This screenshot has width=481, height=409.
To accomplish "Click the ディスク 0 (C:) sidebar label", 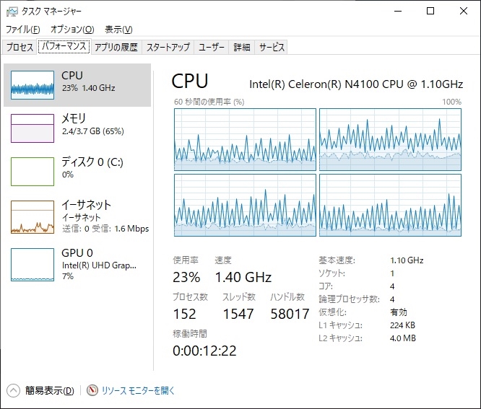I will pos(92,162).
